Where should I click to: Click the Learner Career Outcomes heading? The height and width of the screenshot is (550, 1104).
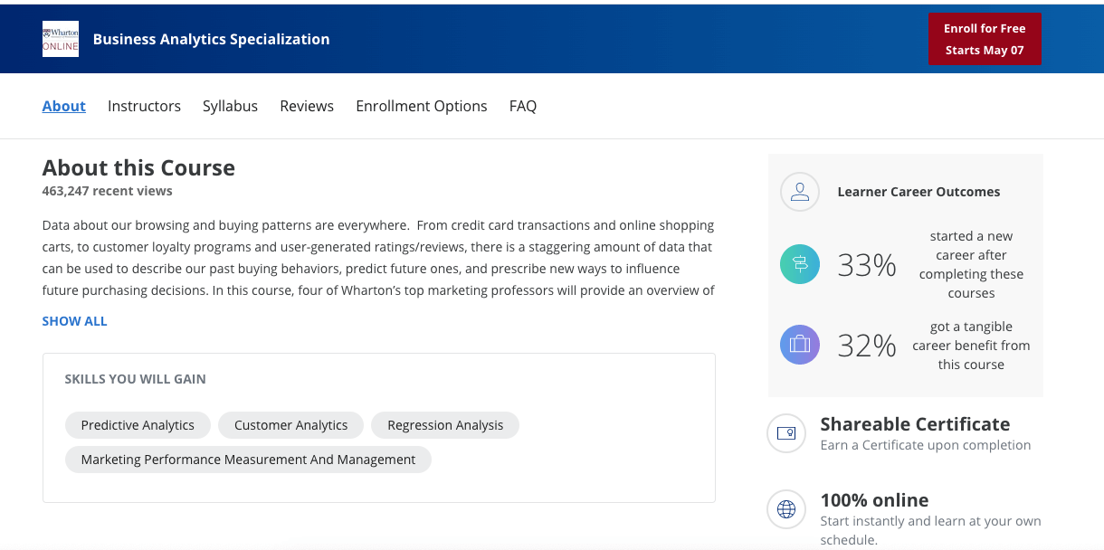coord(918,192)
